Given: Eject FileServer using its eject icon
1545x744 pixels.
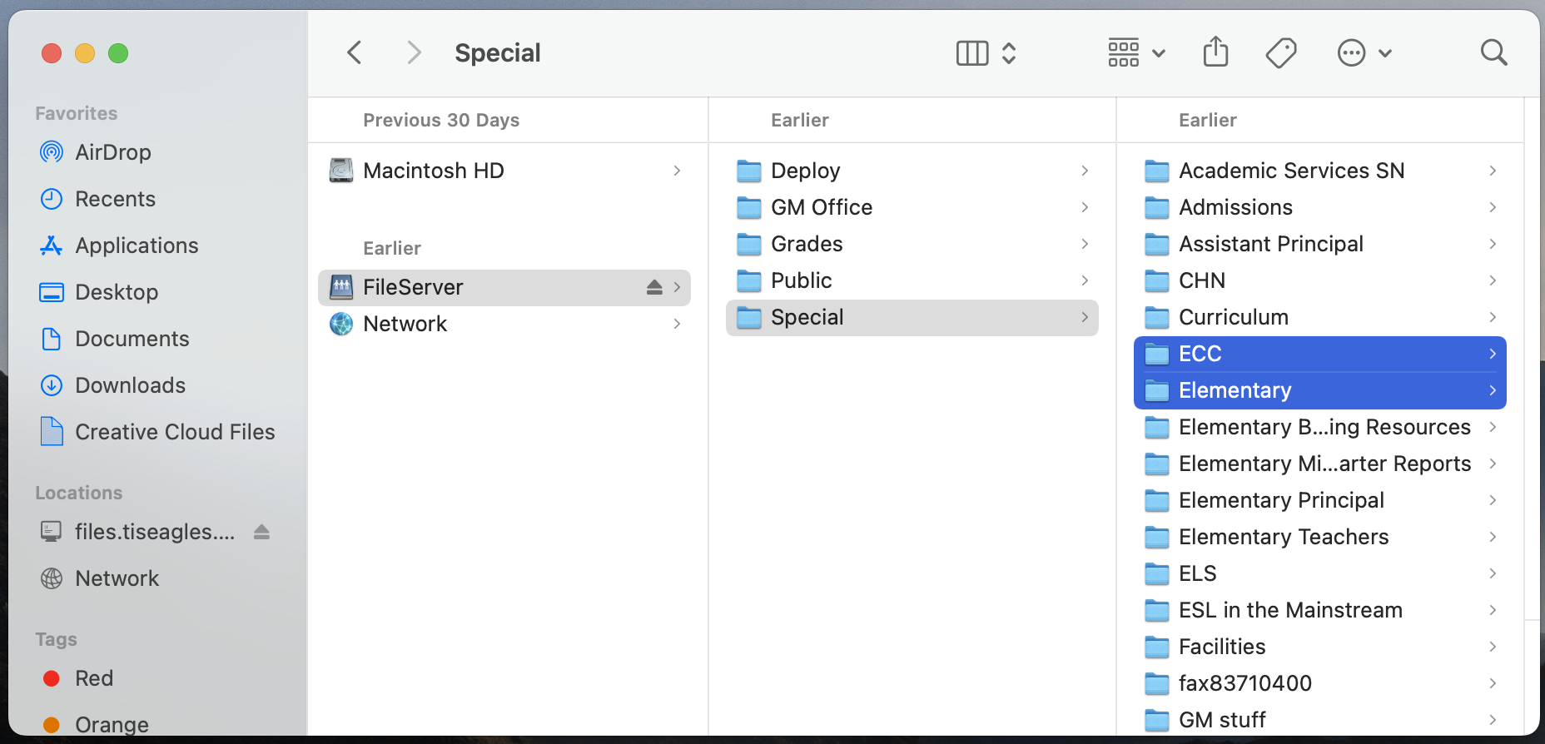Looking at the screenshot, I should pyautogui.click(x=654, y=287).
